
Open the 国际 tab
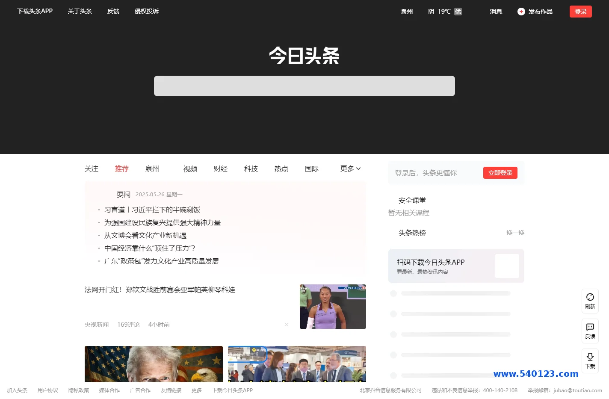pyautogui.click(x=312, y=169)
